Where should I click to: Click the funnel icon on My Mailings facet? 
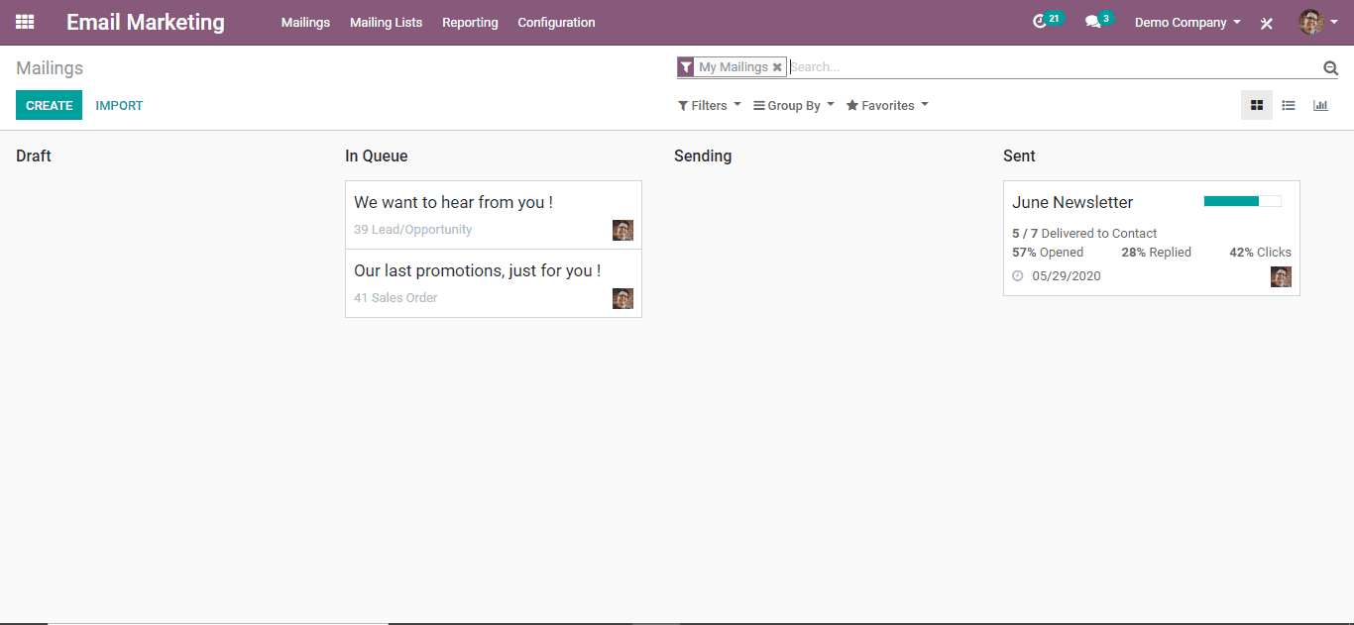[686, 67]
